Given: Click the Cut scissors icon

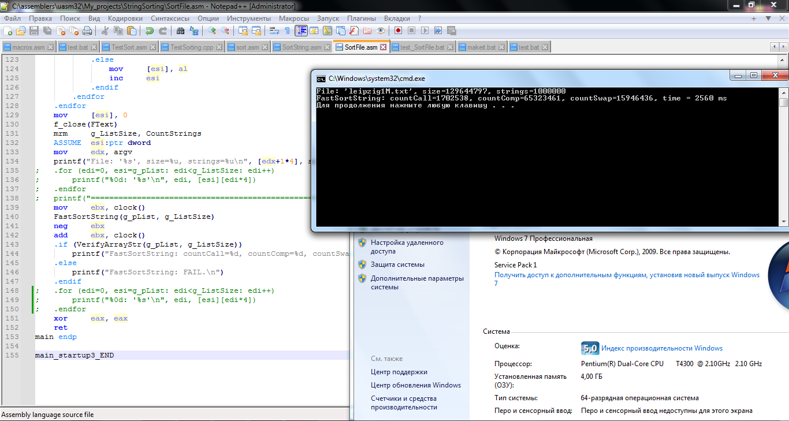Looking at the screenshot, I should [105, 31].
